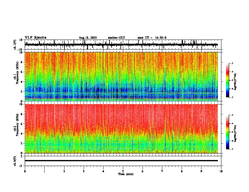The width and height of the screenshot is (249, 192).
Task: Click the "5" tick on ch.3(V) axis
Action: click(x=22, y=156)
